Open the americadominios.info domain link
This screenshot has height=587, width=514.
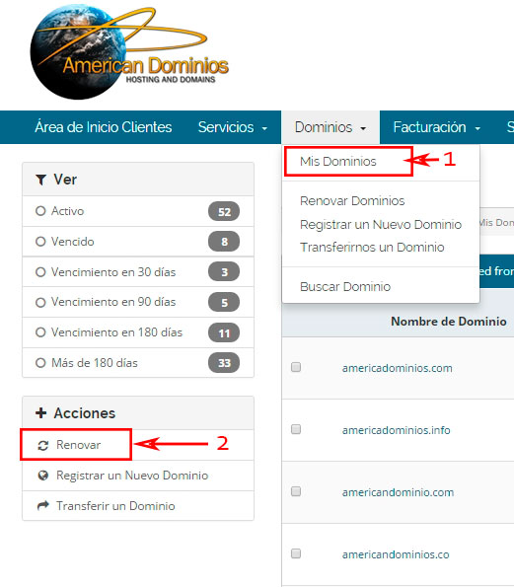(396, 430)
